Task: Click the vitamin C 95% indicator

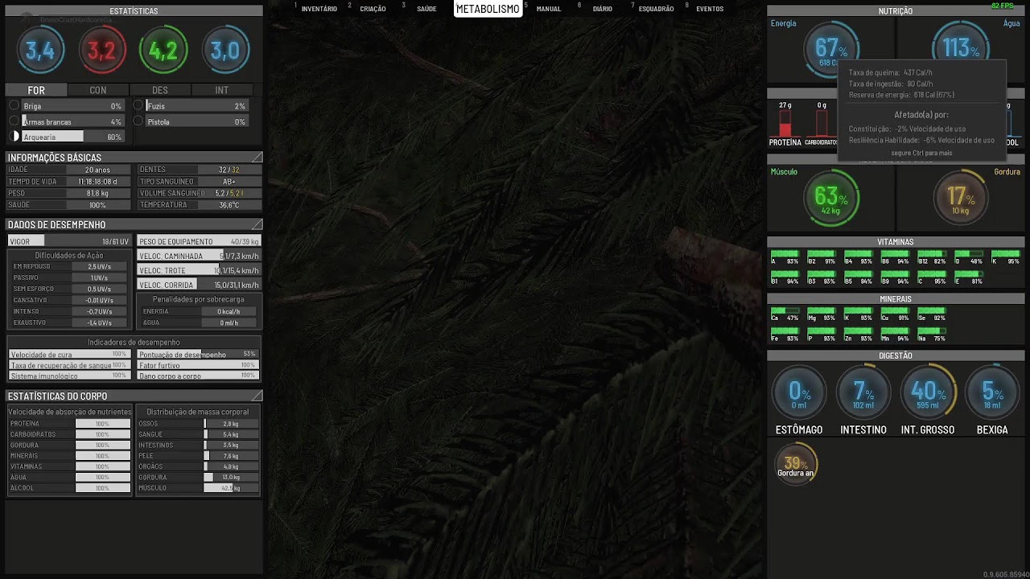Action: pos(932,277)
